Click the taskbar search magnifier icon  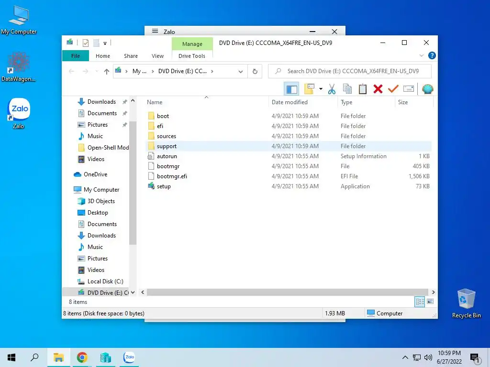click(x=34, y=357)
